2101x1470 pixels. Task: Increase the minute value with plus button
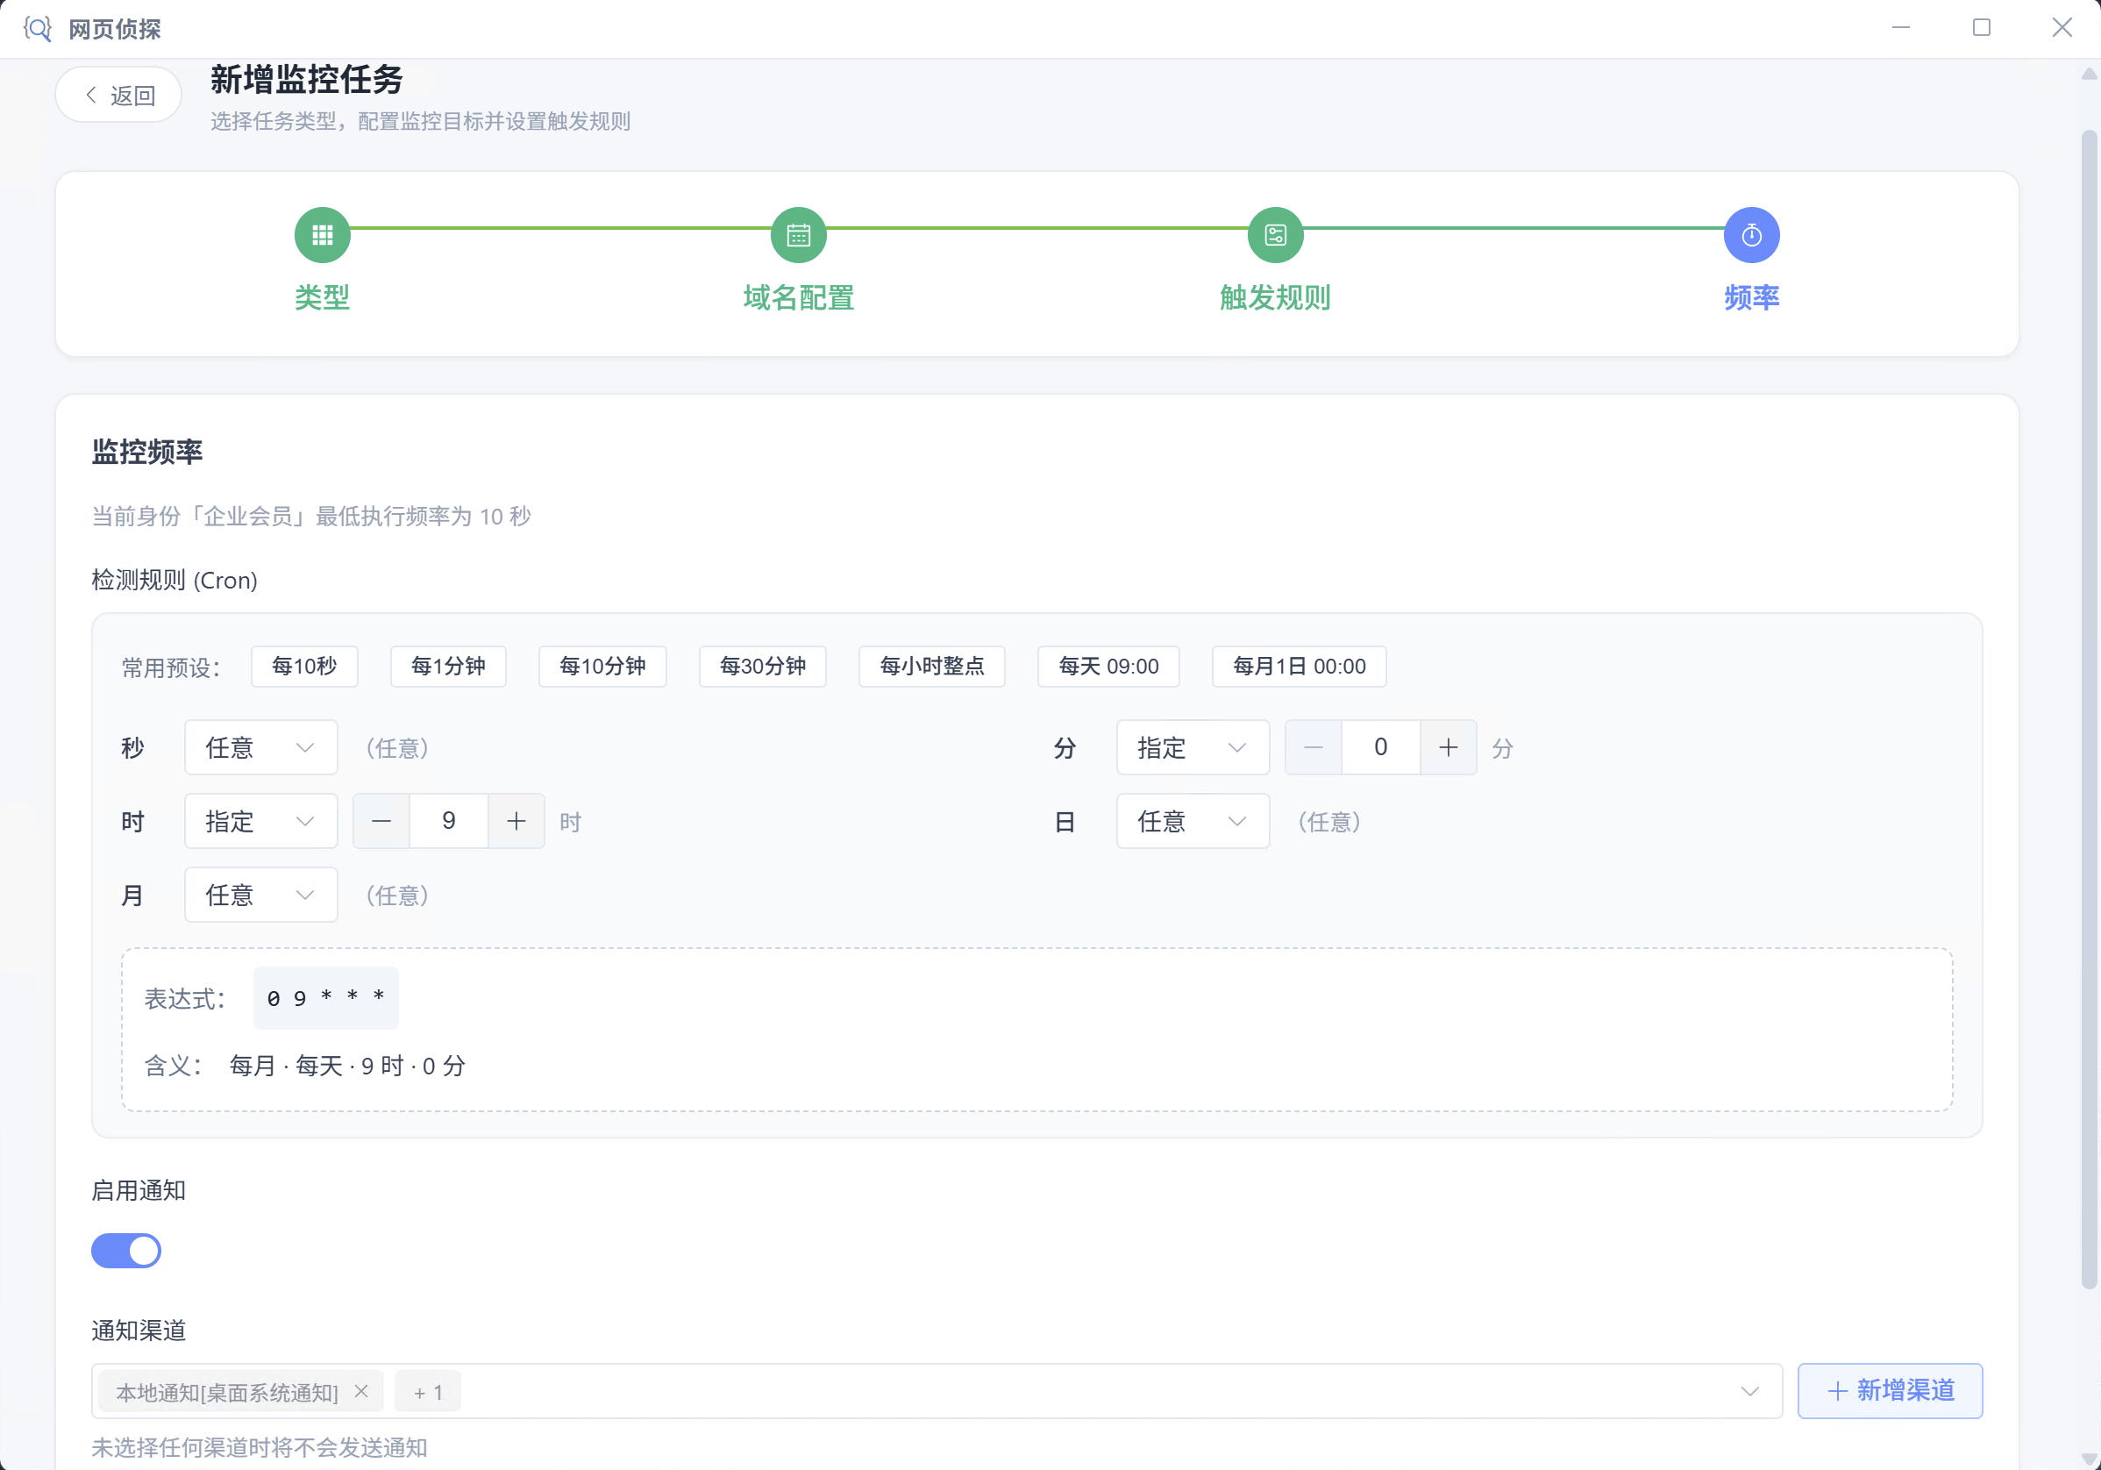[1448, 748]
